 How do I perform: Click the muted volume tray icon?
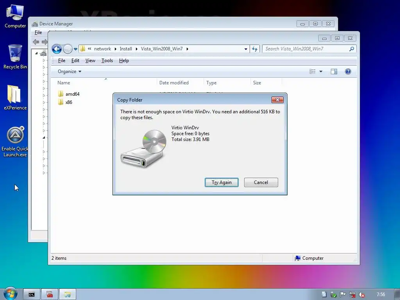[361, 295]
